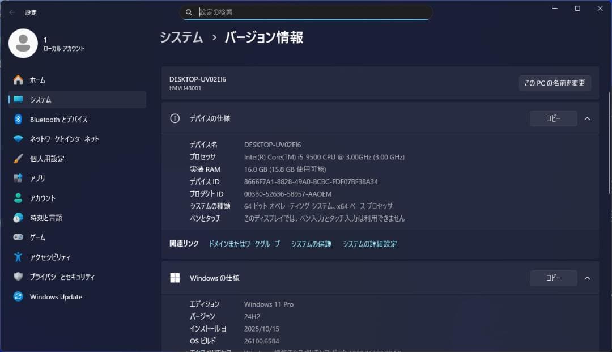Click the back arrow at top left
Screen dimensions: 612x352
coord(12,12)
